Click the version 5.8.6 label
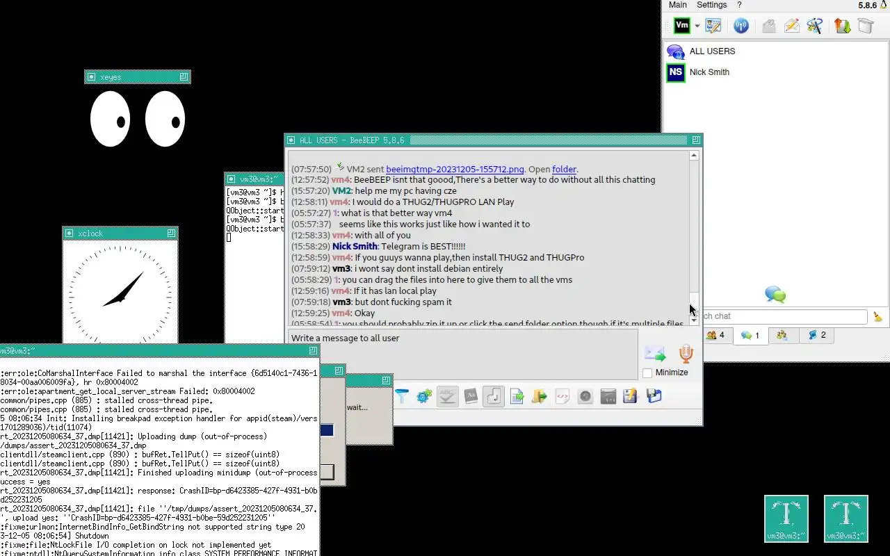 coord(867,5)
